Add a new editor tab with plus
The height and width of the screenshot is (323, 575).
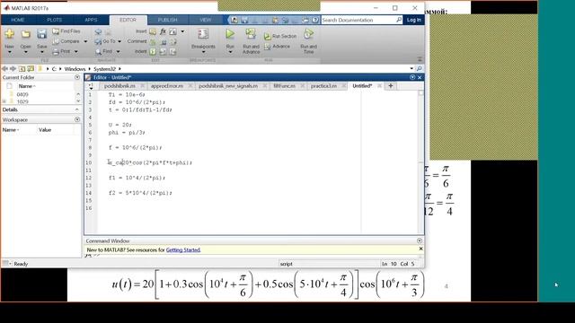(x=391, y=86)
